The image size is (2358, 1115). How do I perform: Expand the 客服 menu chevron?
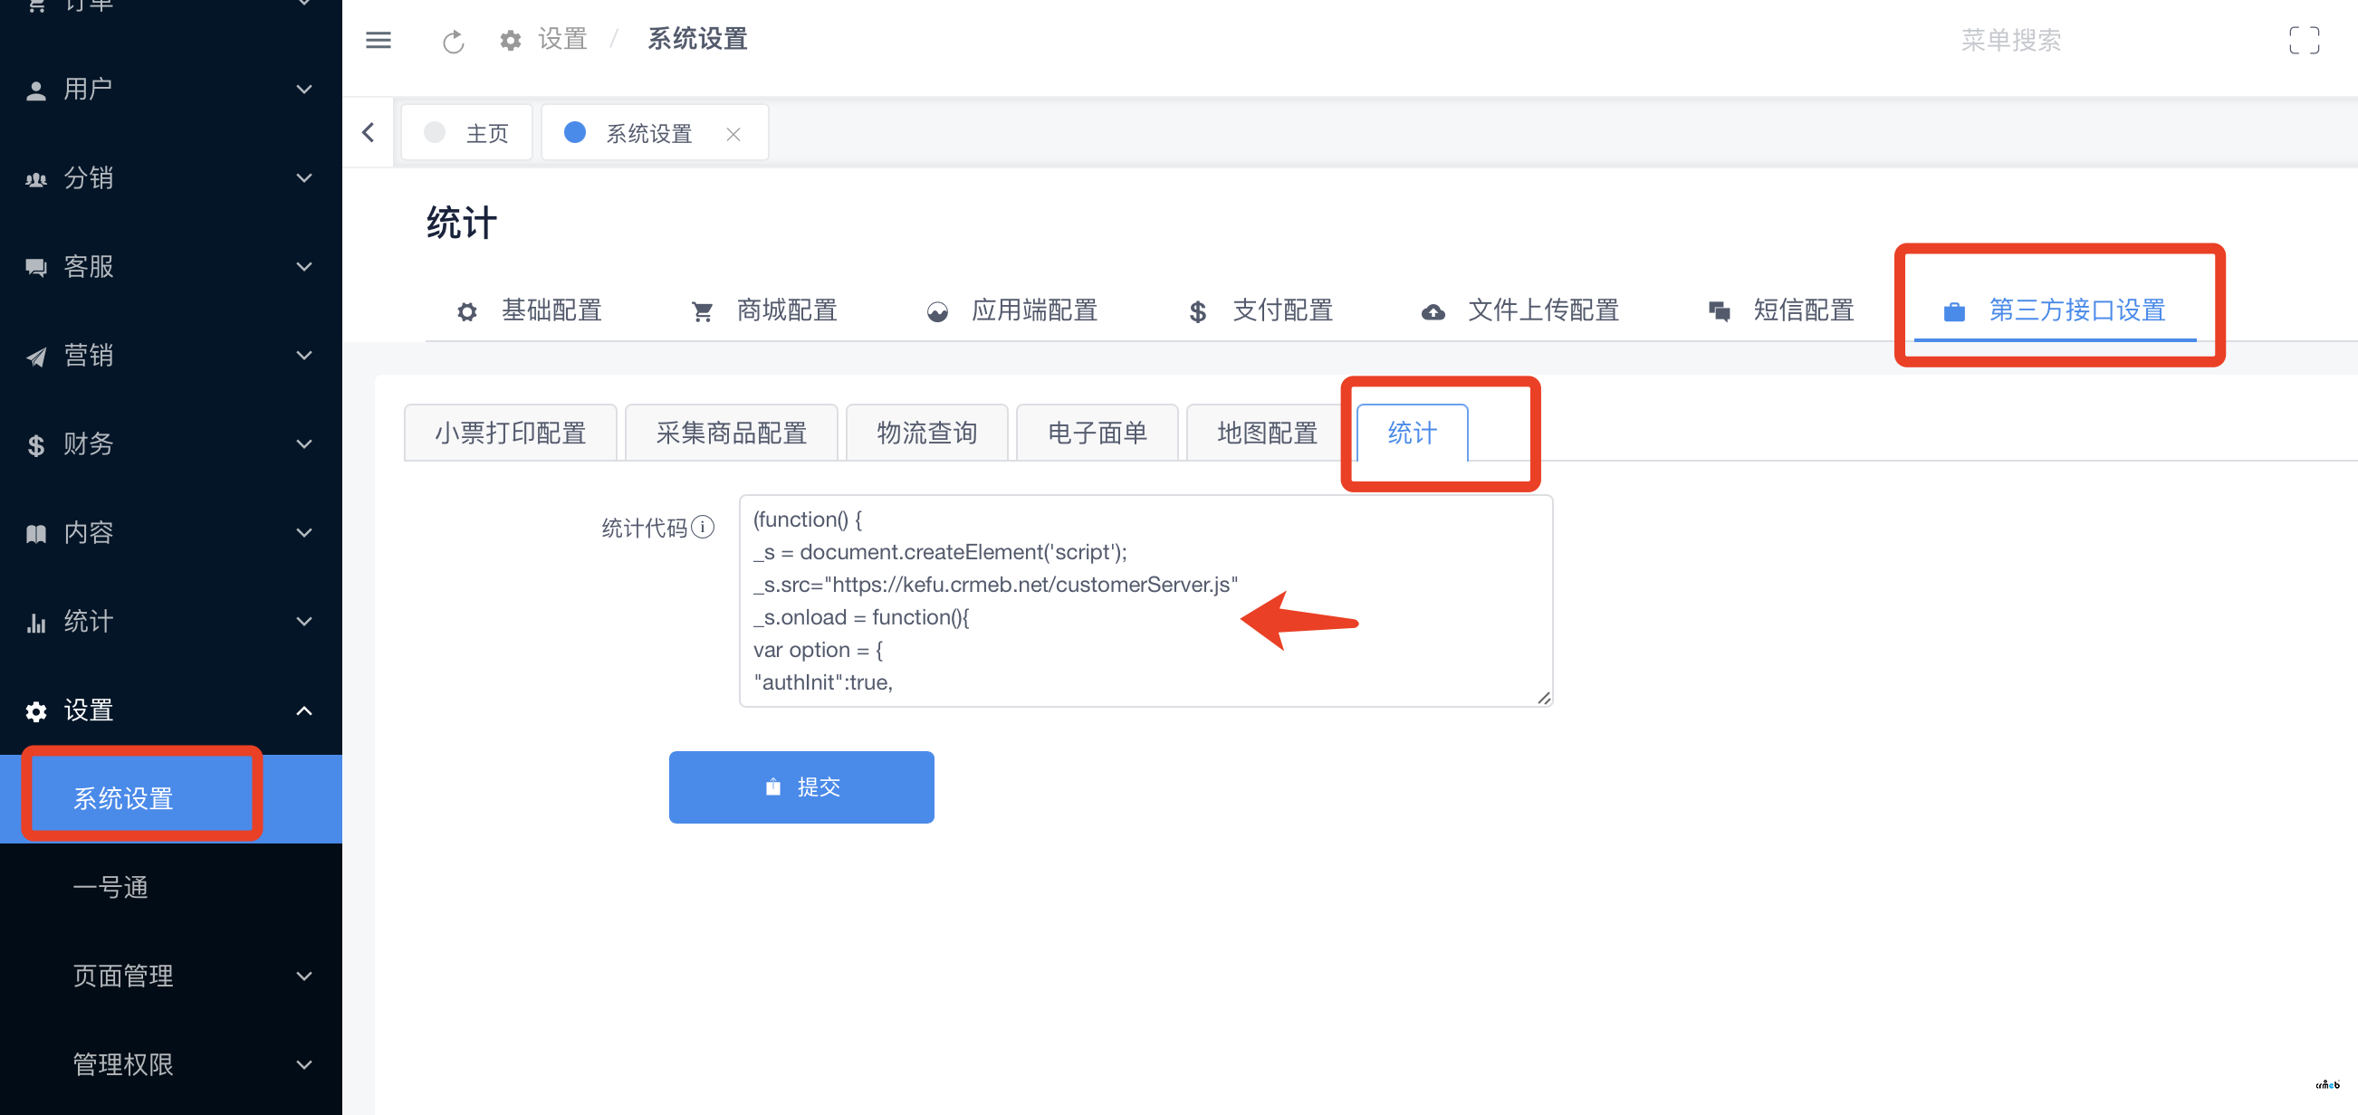(304, 267)
